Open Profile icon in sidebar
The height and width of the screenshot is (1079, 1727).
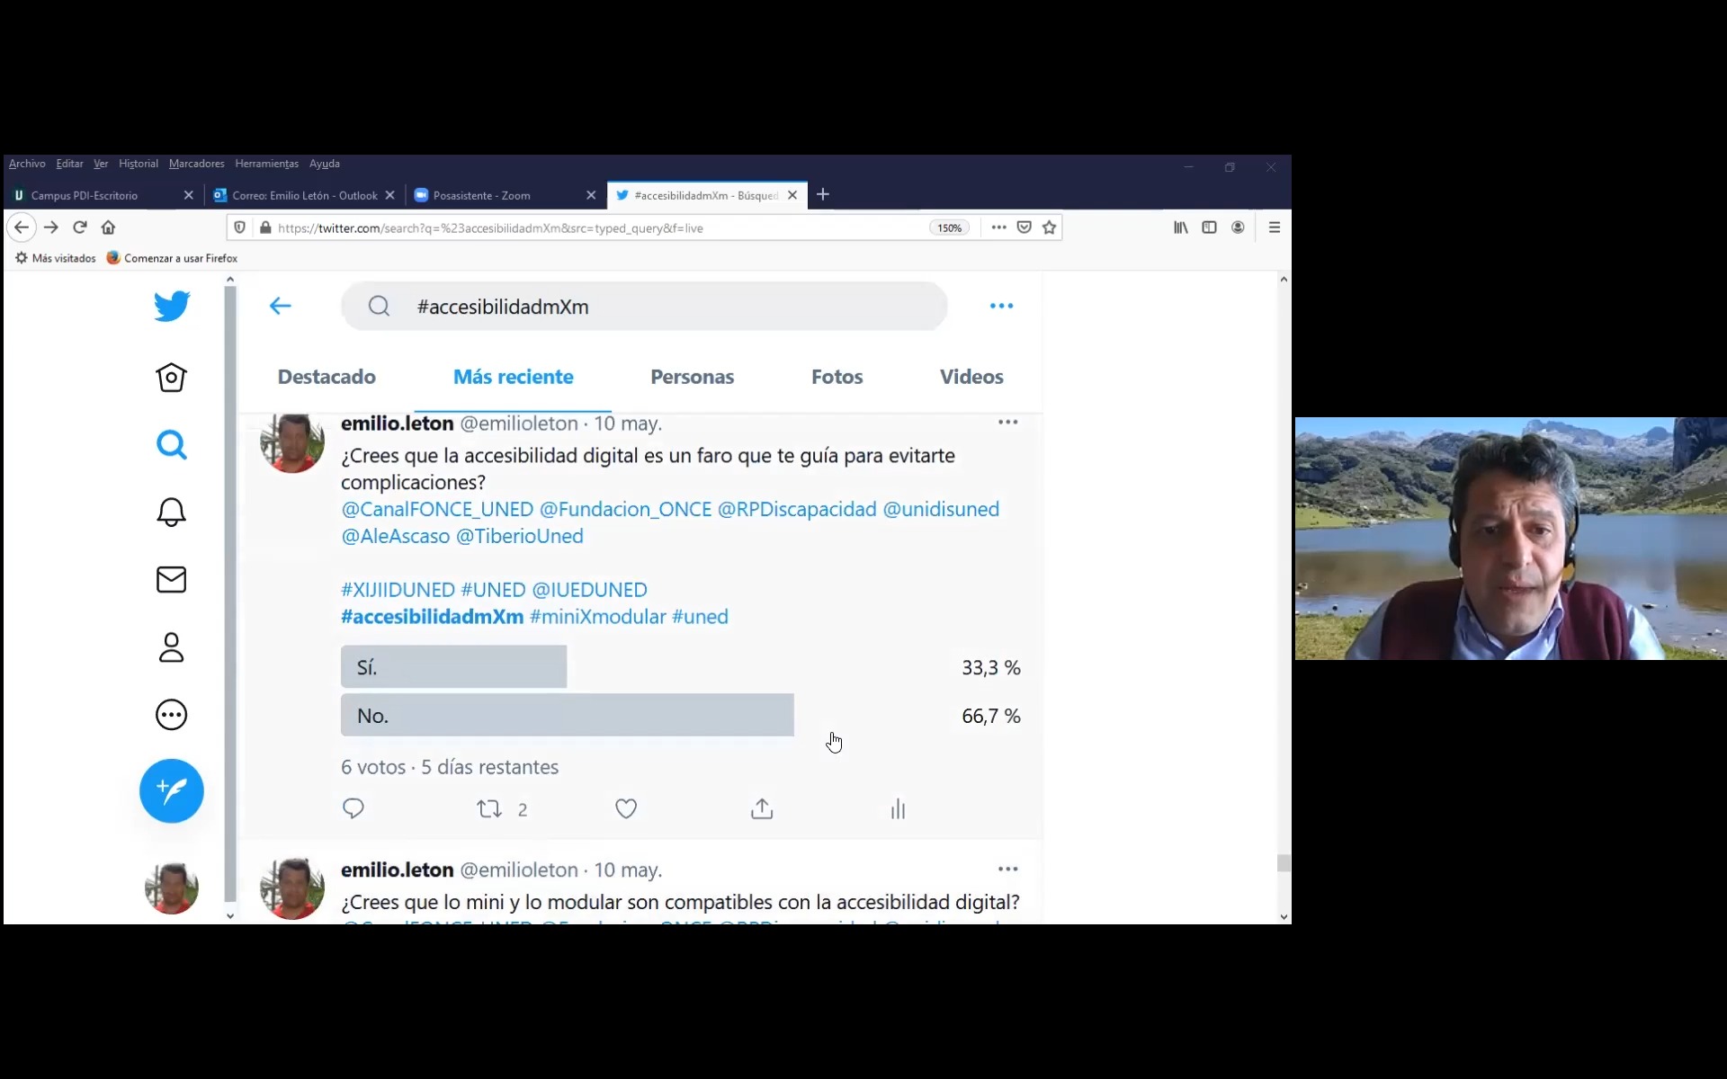click(x=171, y=647)
